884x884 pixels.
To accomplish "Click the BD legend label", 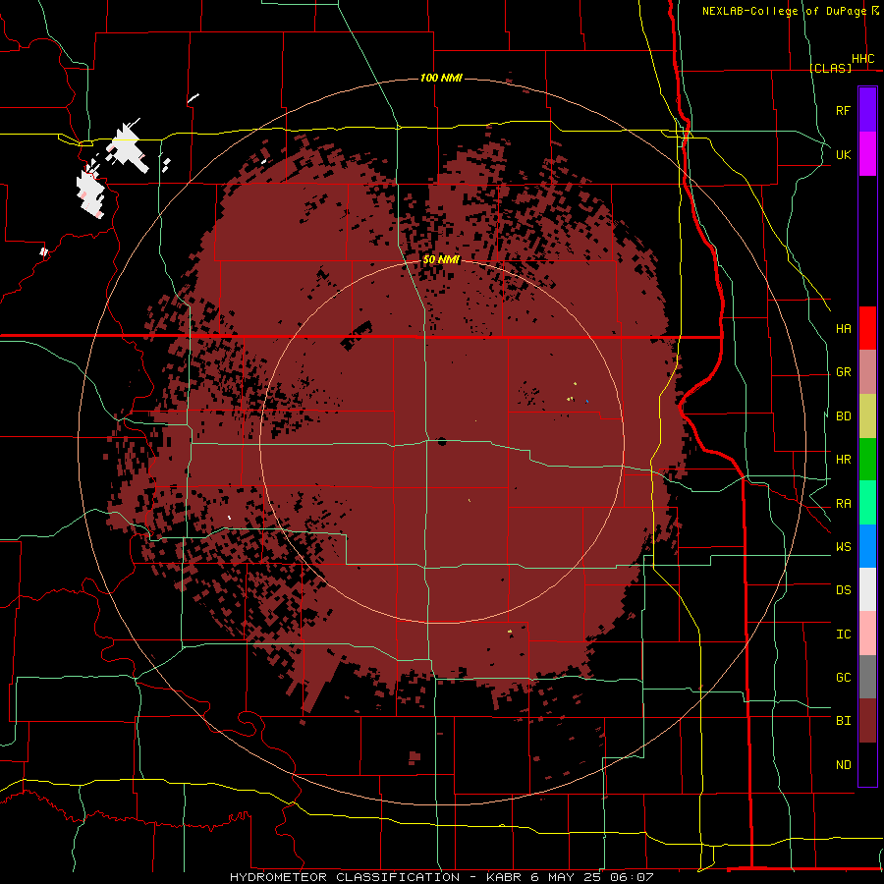I will click(x=844, y=416).
